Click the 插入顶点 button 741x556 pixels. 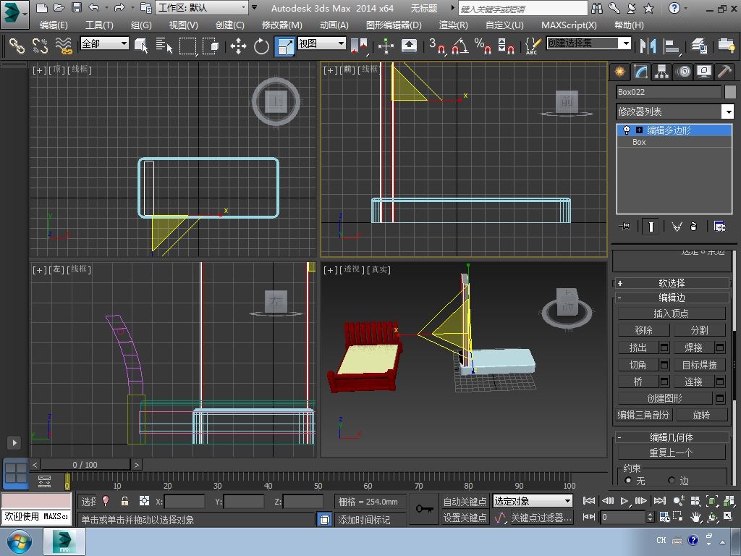[671, 313]
